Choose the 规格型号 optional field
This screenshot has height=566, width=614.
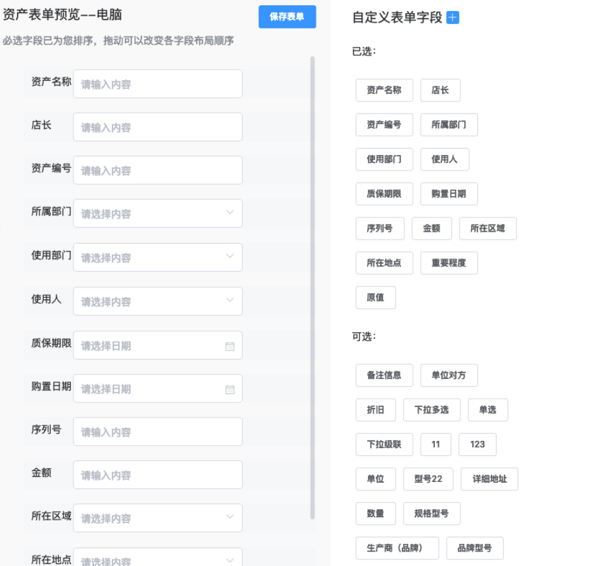pos(432,514)
